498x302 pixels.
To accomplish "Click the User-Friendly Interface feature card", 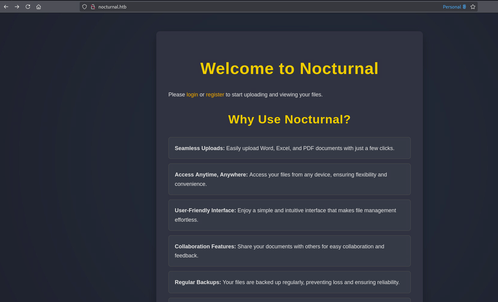I will pos(289,215).
